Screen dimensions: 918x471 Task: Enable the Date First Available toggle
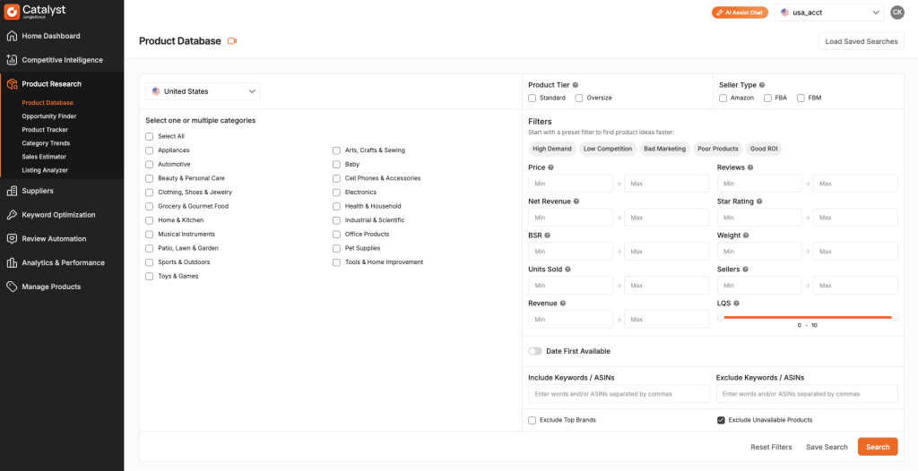[x=535, y=351]
